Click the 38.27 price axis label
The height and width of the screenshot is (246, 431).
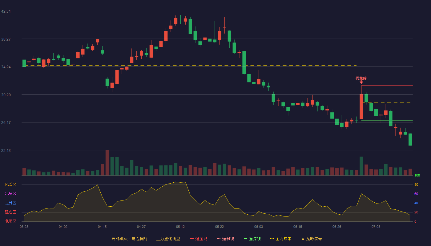click(6, 39)
